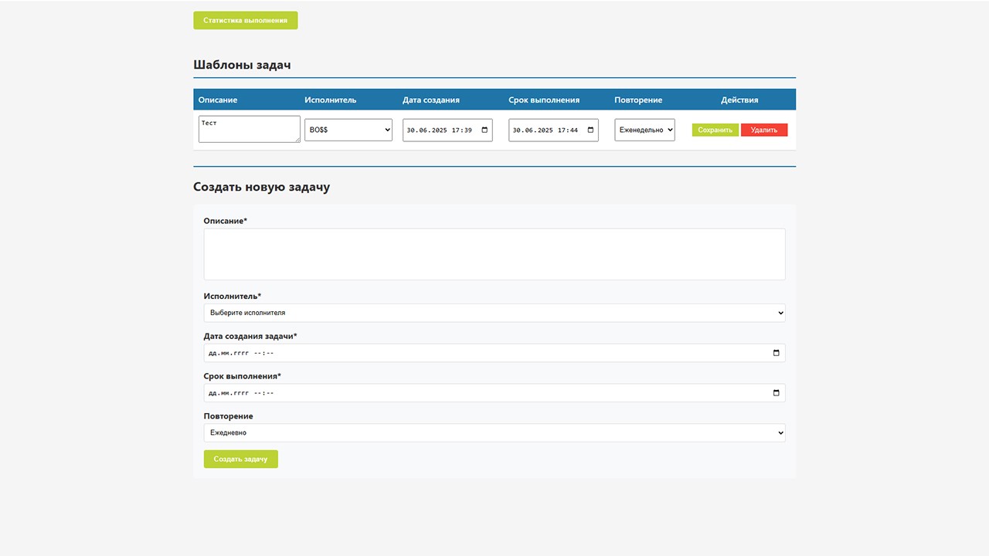The width and height of the screenshot is (989, 556).
Task: Click the Сохранить button for Тест template
Action: pos(715,130)
